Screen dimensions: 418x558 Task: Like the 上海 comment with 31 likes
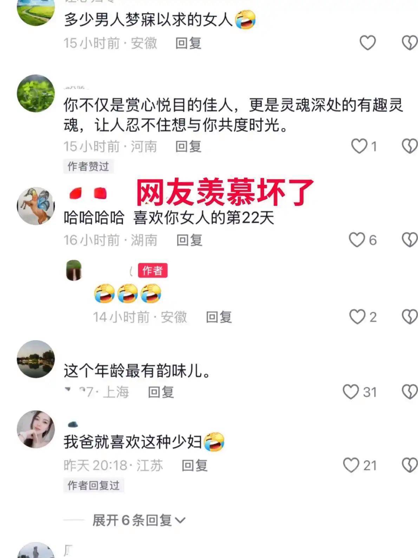pyautogui.click(x=351, y=392)
